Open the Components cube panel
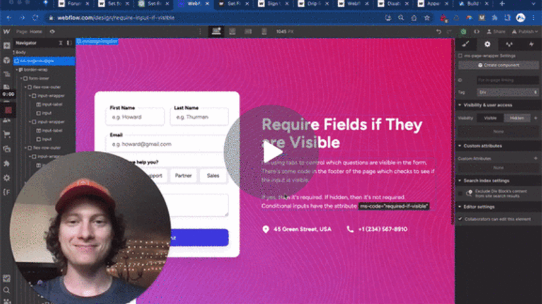 [x=7, y=60]
